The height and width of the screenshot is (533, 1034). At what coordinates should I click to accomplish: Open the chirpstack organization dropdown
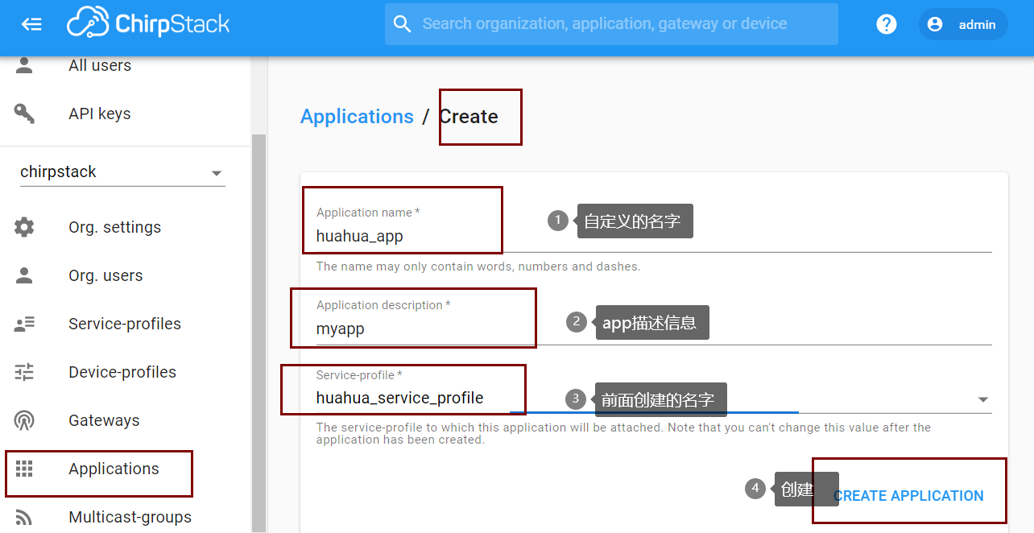(216, 171)
